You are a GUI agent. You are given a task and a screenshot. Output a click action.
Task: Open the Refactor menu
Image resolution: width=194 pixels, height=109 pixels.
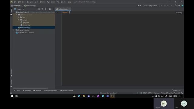(x=43, y=2)
